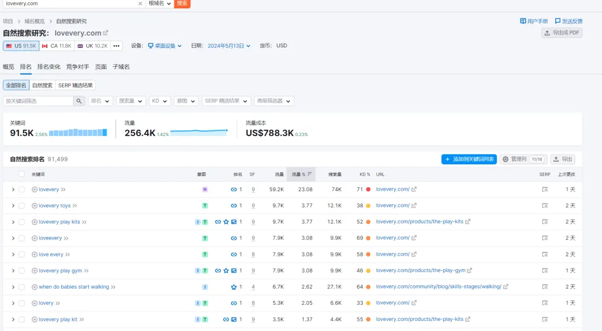
Task: Open SERP snapshot for loveevery row
Action: tap(545, 238)
